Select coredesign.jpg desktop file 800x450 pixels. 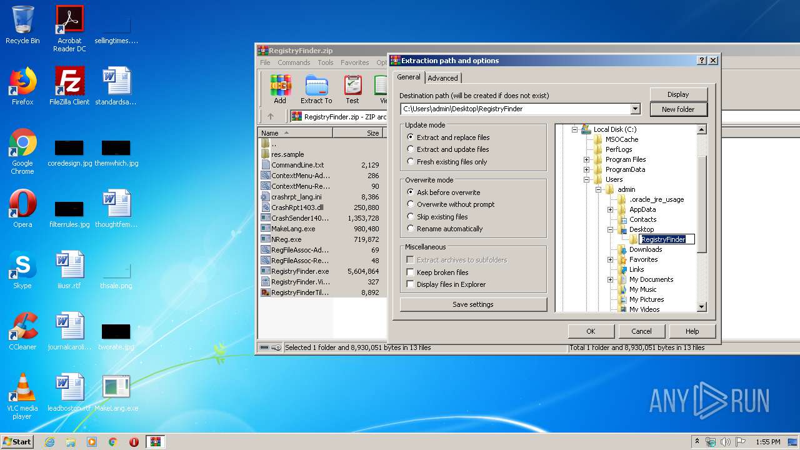click(69, 153)
